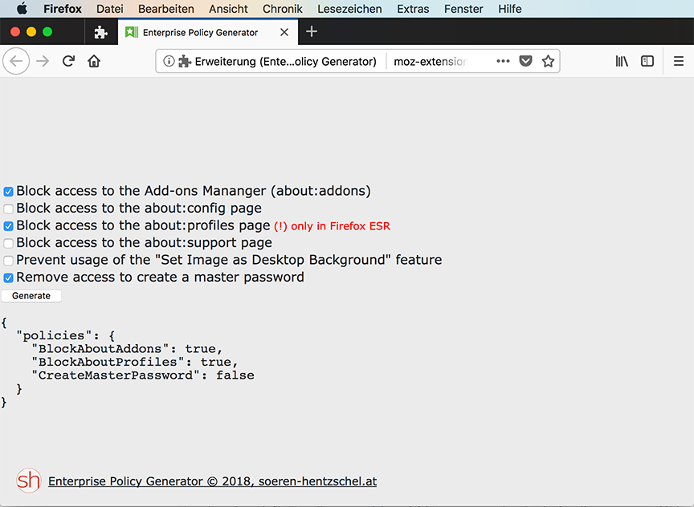Click the red 'only in Firefox ESR' note
694x507 pixels.
pos(332,226)
